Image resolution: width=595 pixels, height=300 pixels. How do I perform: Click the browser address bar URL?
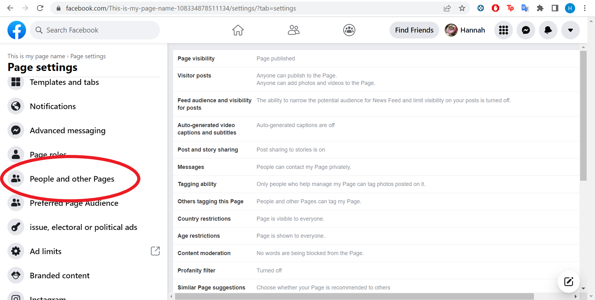coord(181,8)
